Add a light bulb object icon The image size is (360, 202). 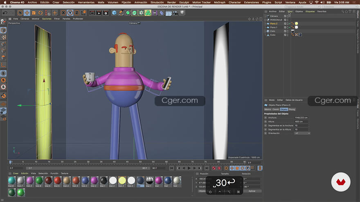click(182, 13)
